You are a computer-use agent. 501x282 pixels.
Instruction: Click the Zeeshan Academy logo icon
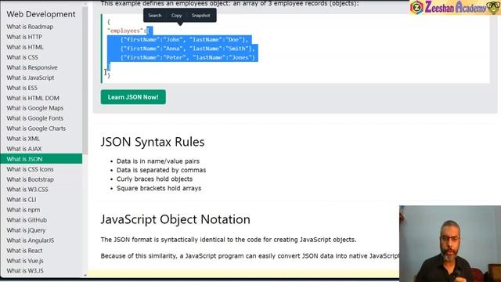416,8
